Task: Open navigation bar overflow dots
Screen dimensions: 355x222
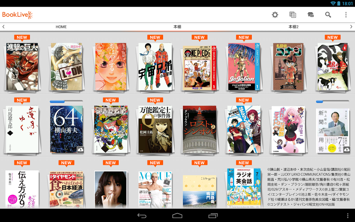Action: coord(348,216)
